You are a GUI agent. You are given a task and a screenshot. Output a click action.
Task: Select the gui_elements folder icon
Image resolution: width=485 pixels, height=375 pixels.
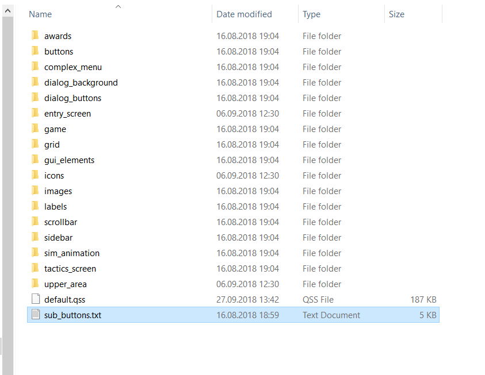pyautogui.click(x=35, y=160)
